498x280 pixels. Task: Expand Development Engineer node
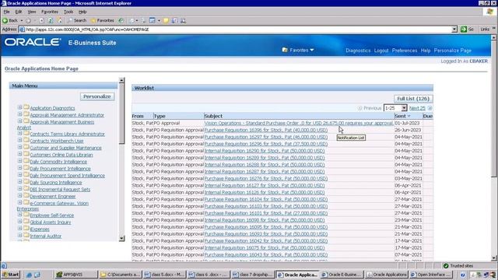pyautogui.click(x=19, y=195)
